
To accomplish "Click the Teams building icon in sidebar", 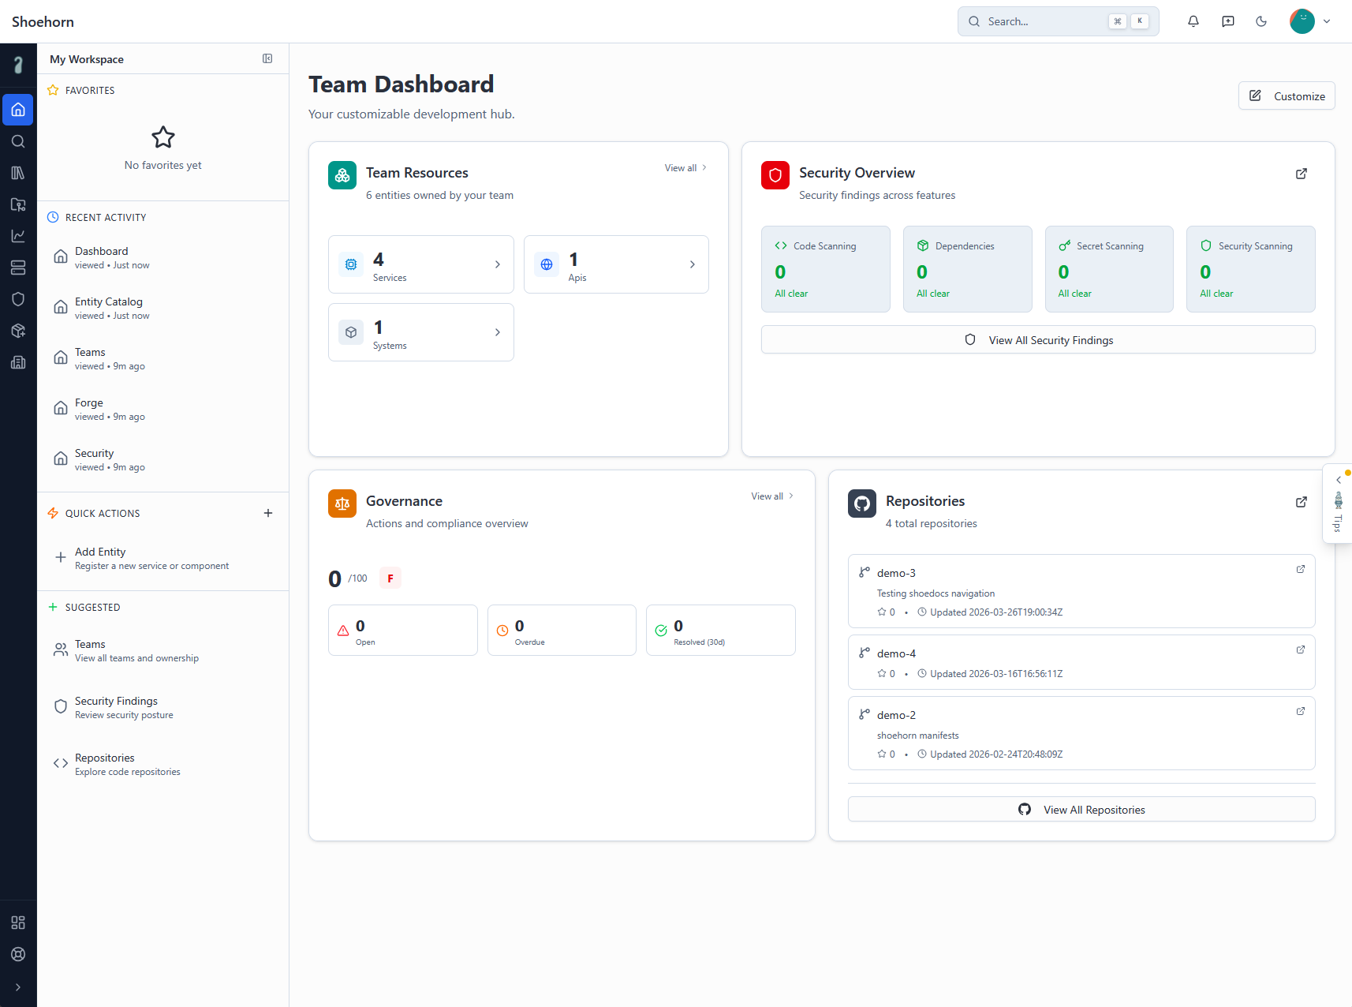I will 18,362.
